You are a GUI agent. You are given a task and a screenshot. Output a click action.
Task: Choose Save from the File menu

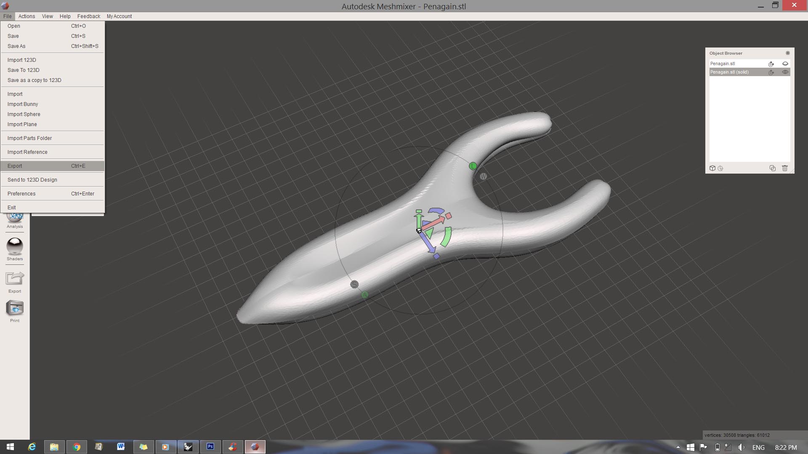point(52,36)
